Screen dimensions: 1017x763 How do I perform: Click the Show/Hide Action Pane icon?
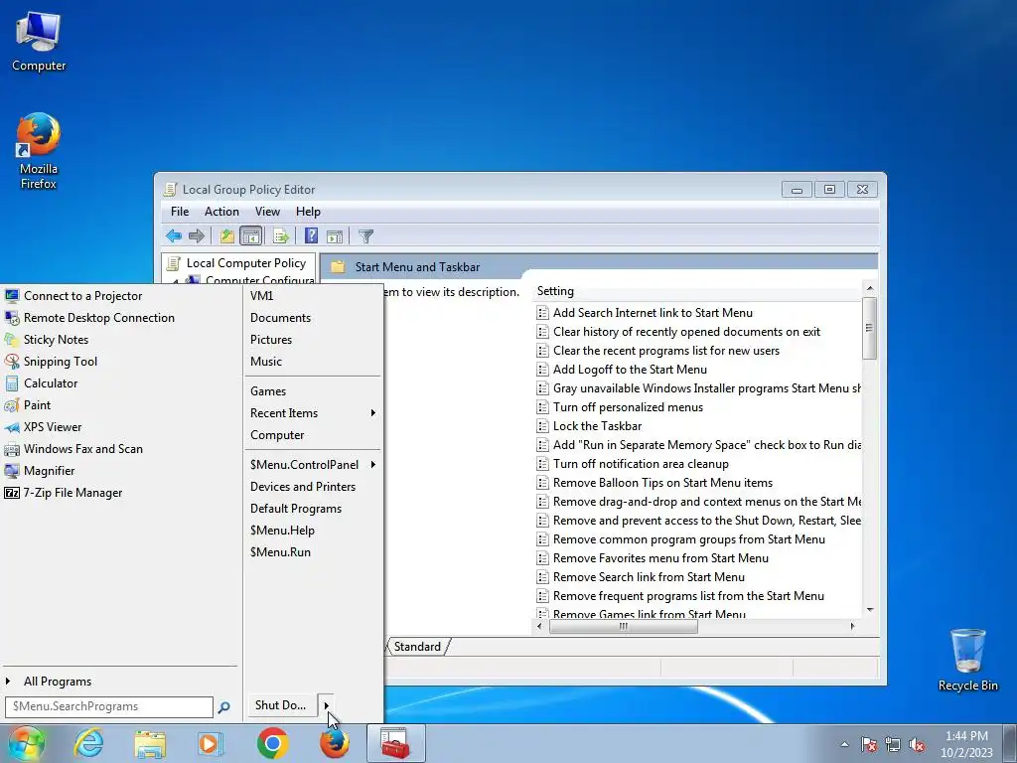pos(335,236)
